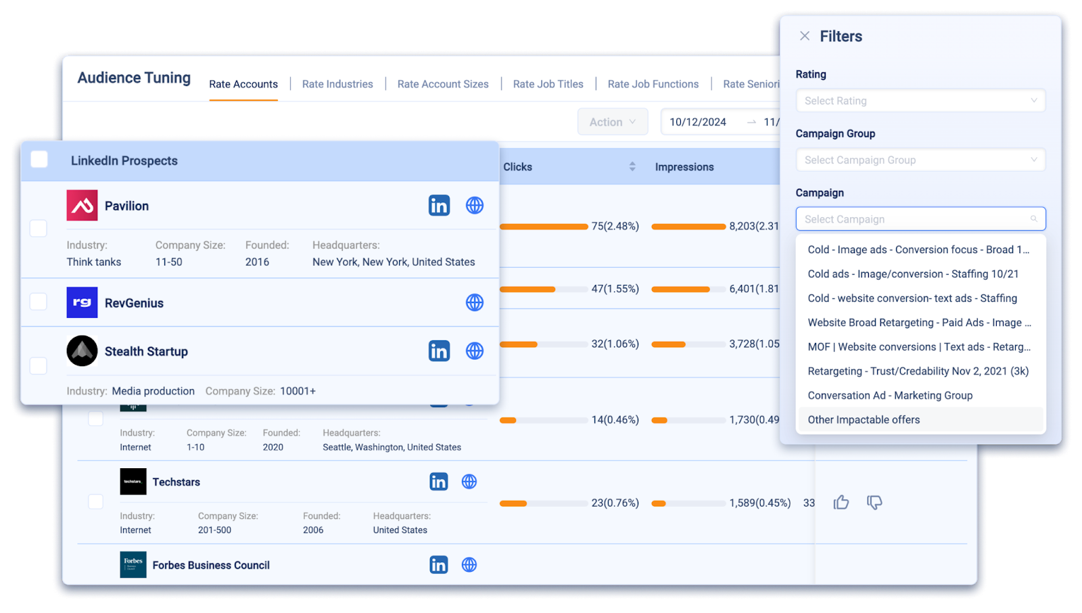Click the Pavilion logo
This screenshot has height=613, width=1082.
[x=82, y=206]
